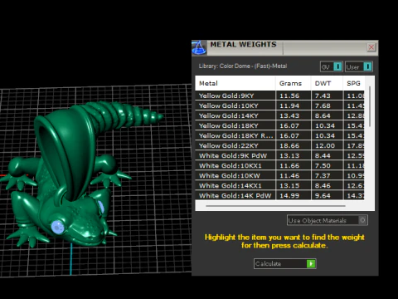Select the Yellow Gold:22KY row
This screenshot has height=299, width=398.
(x=279, y=145)
